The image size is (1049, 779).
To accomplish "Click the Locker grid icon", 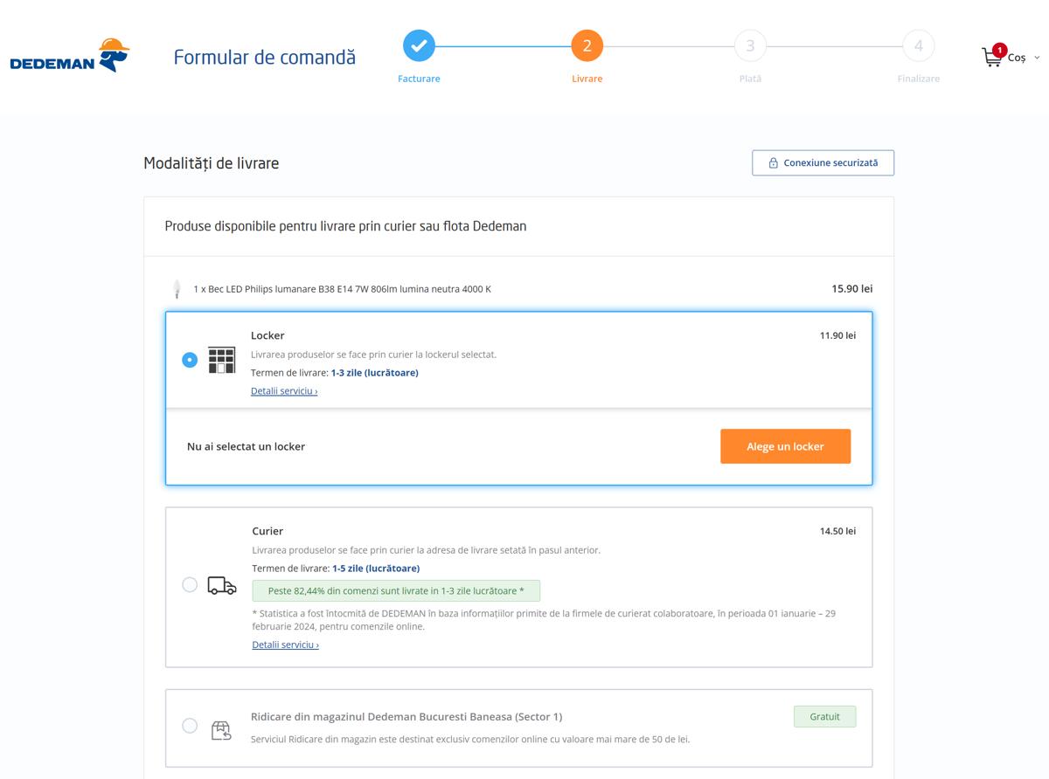I will [x=222, y=360].
